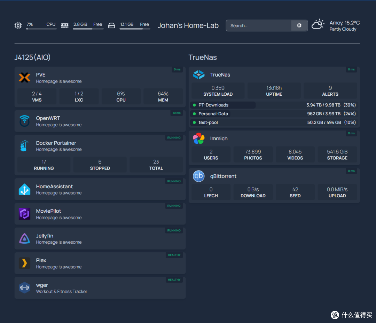Type in the Search input field
This screenshot has height=323, width=376.
click(x=259, y=25)
